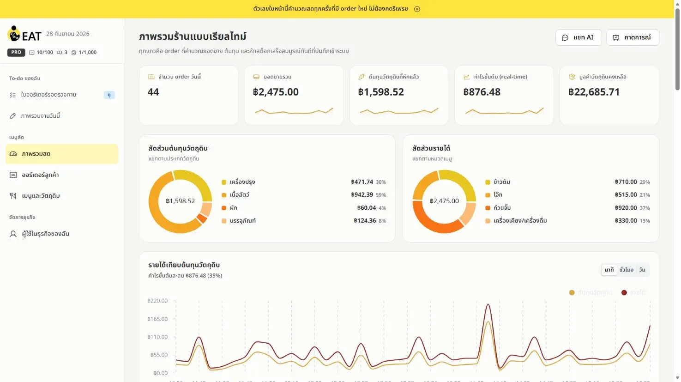Open เมนูและวัตถุดิบ in the sidebar
This screenshot has height=382, width=681.
[62, 196]
